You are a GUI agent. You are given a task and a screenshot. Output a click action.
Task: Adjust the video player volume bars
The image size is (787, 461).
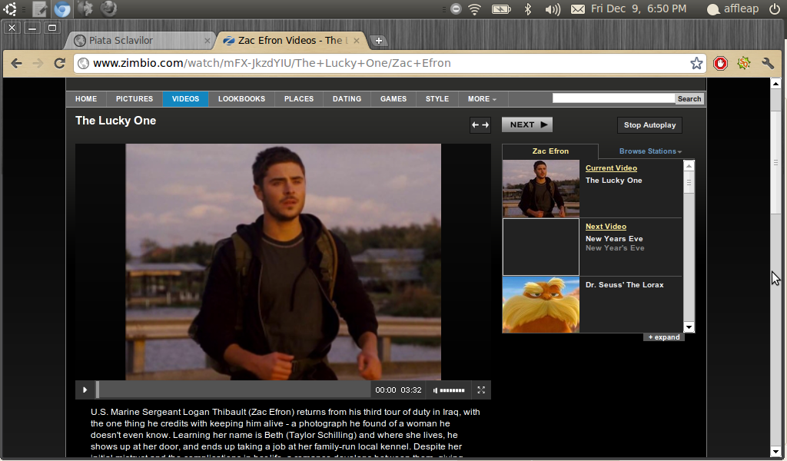(452, 390)
